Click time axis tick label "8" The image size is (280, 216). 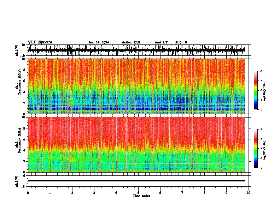(204, 193)
